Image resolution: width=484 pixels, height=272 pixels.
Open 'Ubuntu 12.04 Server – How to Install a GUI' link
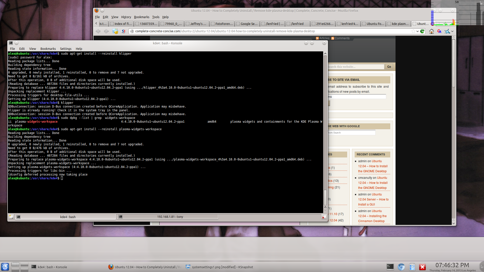click(x=373, y=199)
